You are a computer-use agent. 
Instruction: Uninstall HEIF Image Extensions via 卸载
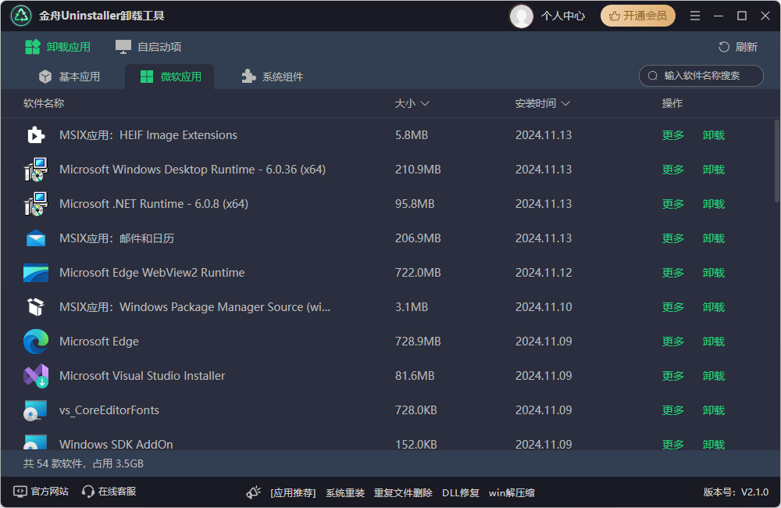click(713, 135)
